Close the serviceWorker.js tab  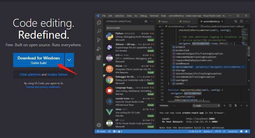222,21
